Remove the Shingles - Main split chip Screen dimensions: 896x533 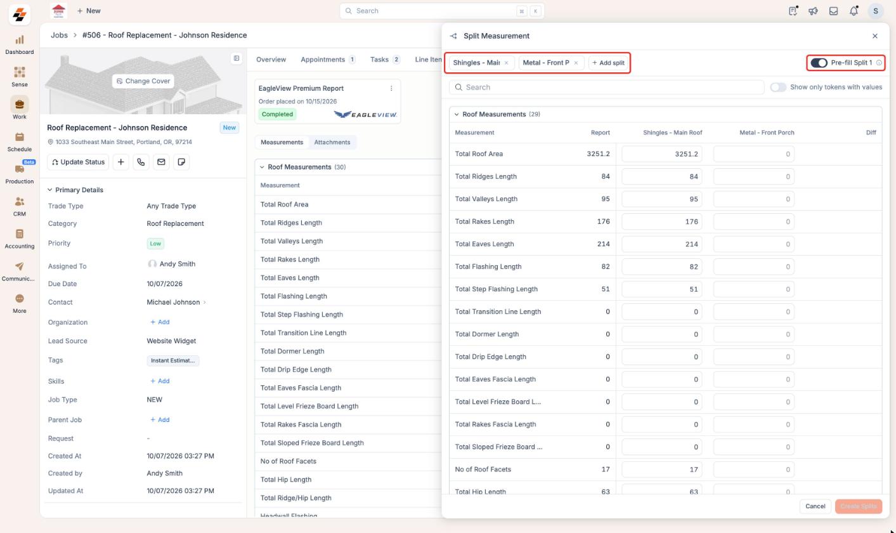pos(506,63)
